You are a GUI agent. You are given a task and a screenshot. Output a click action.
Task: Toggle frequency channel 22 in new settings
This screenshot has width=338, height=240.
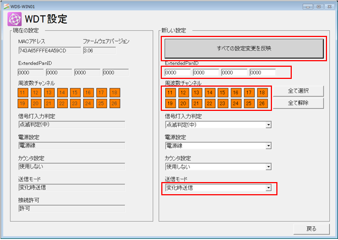click(209, 103)
